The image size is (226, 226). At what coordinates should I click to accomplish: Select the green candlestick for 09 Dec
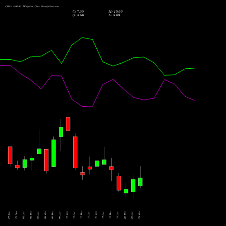click(x=61, y=132)
